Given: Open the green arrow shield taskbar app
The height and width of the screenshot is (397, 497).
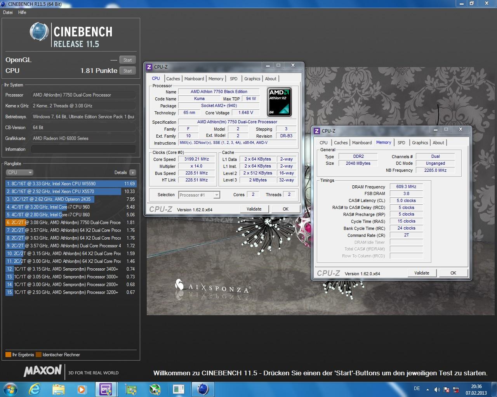Looking at the screenshot, I should [155, 389].
